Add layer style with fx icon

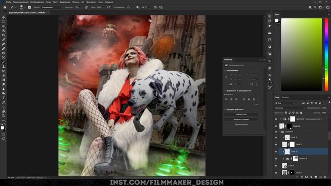coord(302,177)
